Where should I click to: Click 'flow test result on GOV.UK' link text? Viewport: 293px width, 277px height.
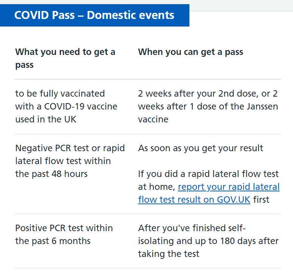point(194,199)
